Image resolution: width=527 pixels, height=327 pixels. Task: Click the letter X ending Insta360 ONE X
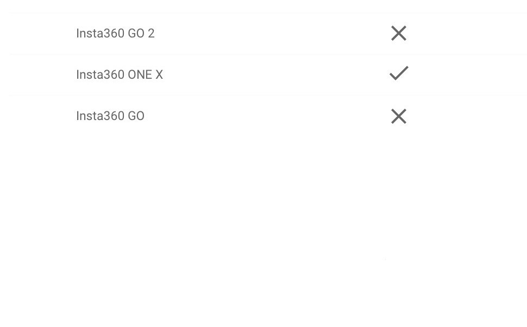[x=159, y=74]
